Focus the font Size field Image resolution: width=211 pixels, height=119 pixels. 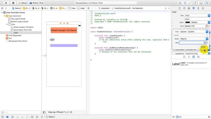[193, 43]
